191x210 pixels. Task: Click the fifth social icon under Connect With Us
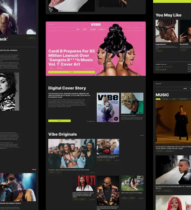[x=165, y=70]
